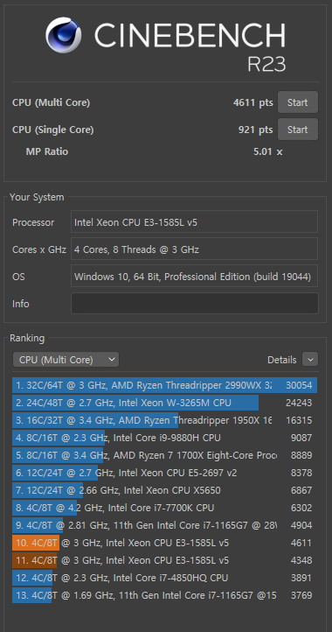
Task: Select the orange rank 10 Xeon E3-1585L entry
Action: (x=164, y=543)
